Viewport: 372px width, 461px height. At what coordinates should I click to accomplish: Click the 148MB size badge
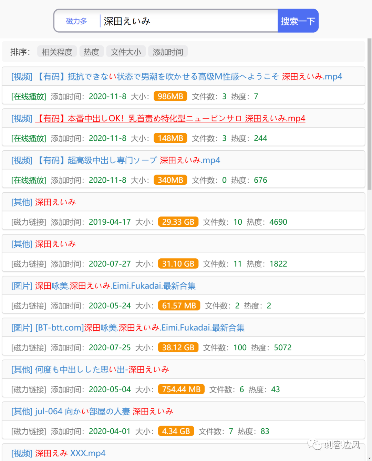170,138
